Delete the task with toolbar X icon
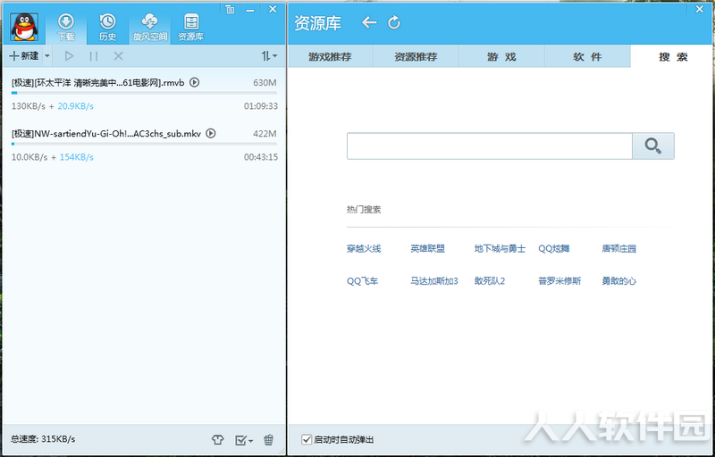 tap(118, 56)
